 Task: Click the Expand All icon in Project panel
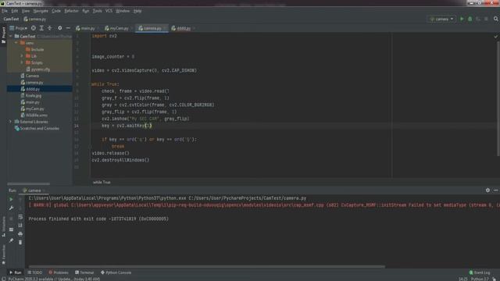(41, 28)
